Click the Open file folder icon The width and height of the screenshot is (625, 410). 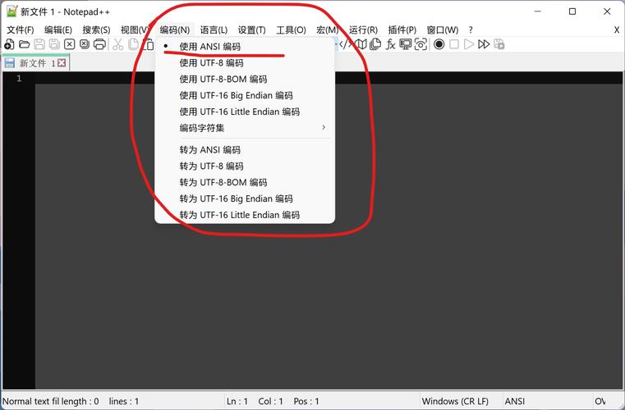(x=25, y=44)
